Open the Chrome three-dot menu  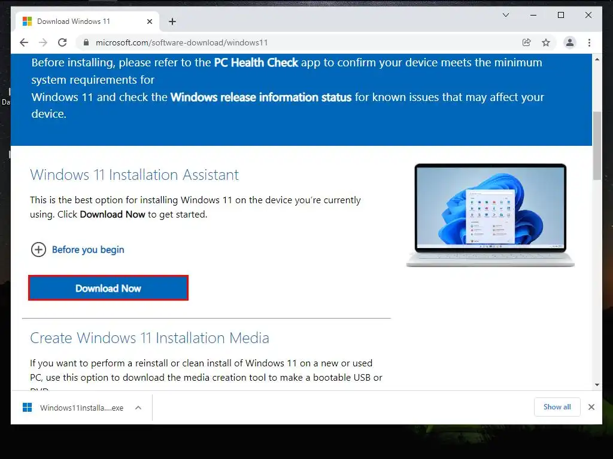click(589, 42)
